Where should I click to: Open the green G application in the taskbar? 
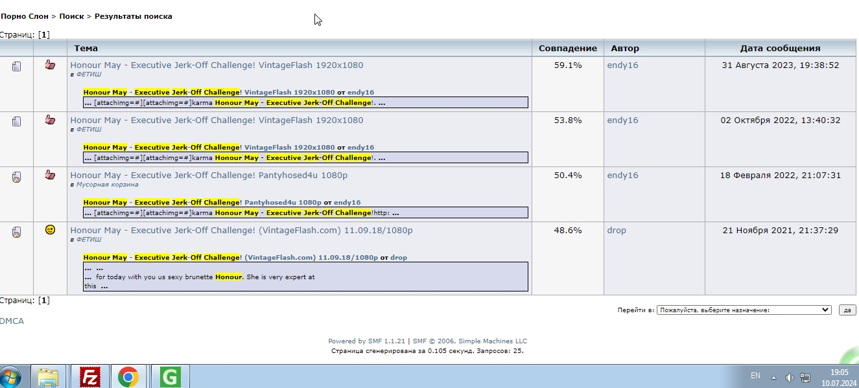pos(170,377)
